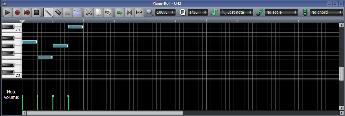The width and height of the screenshot is (345, 116).
Task: Open the No scale dropdown
Action: pos(281,12)
